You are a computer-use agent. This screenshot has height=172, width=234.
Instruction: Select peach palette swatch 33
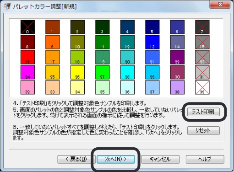53,87
